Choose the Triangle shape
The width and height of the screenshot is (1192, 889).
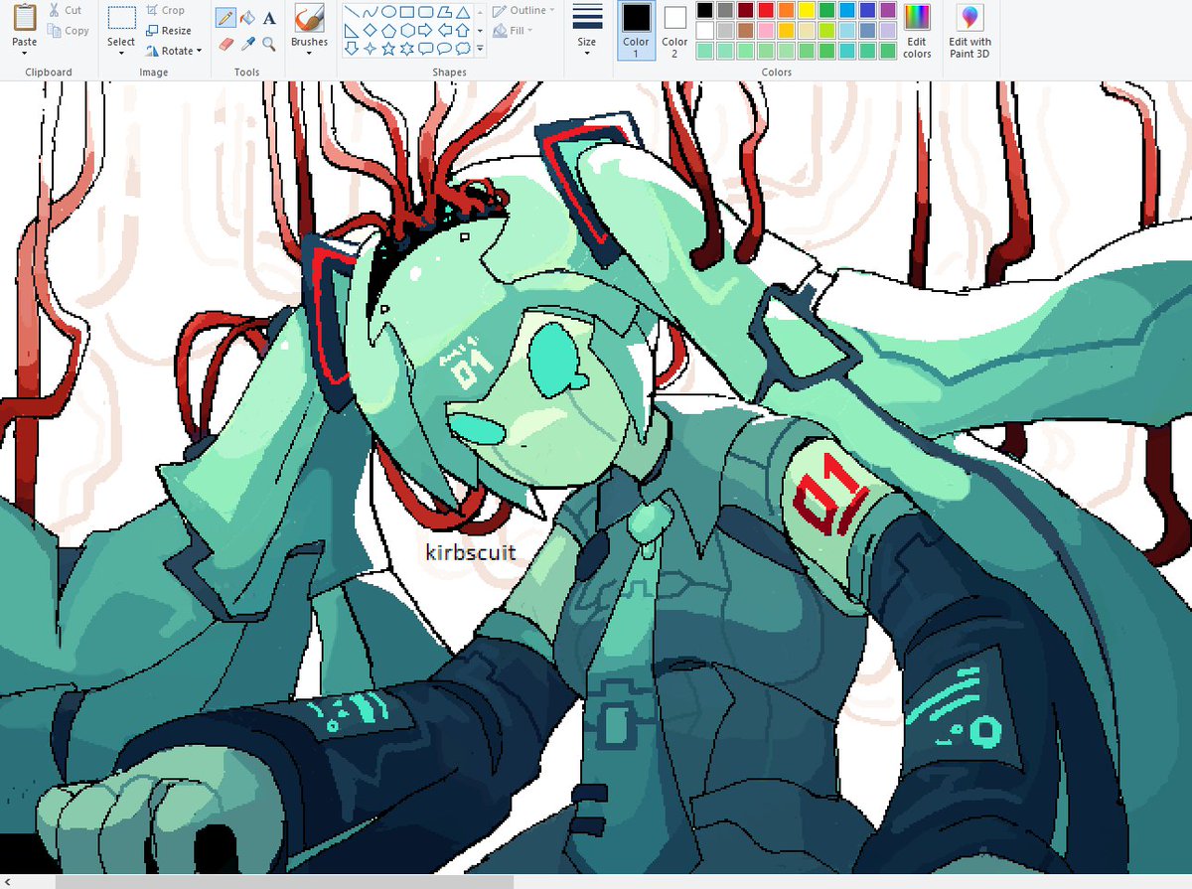pyautogui.click(x=463, y=12)
